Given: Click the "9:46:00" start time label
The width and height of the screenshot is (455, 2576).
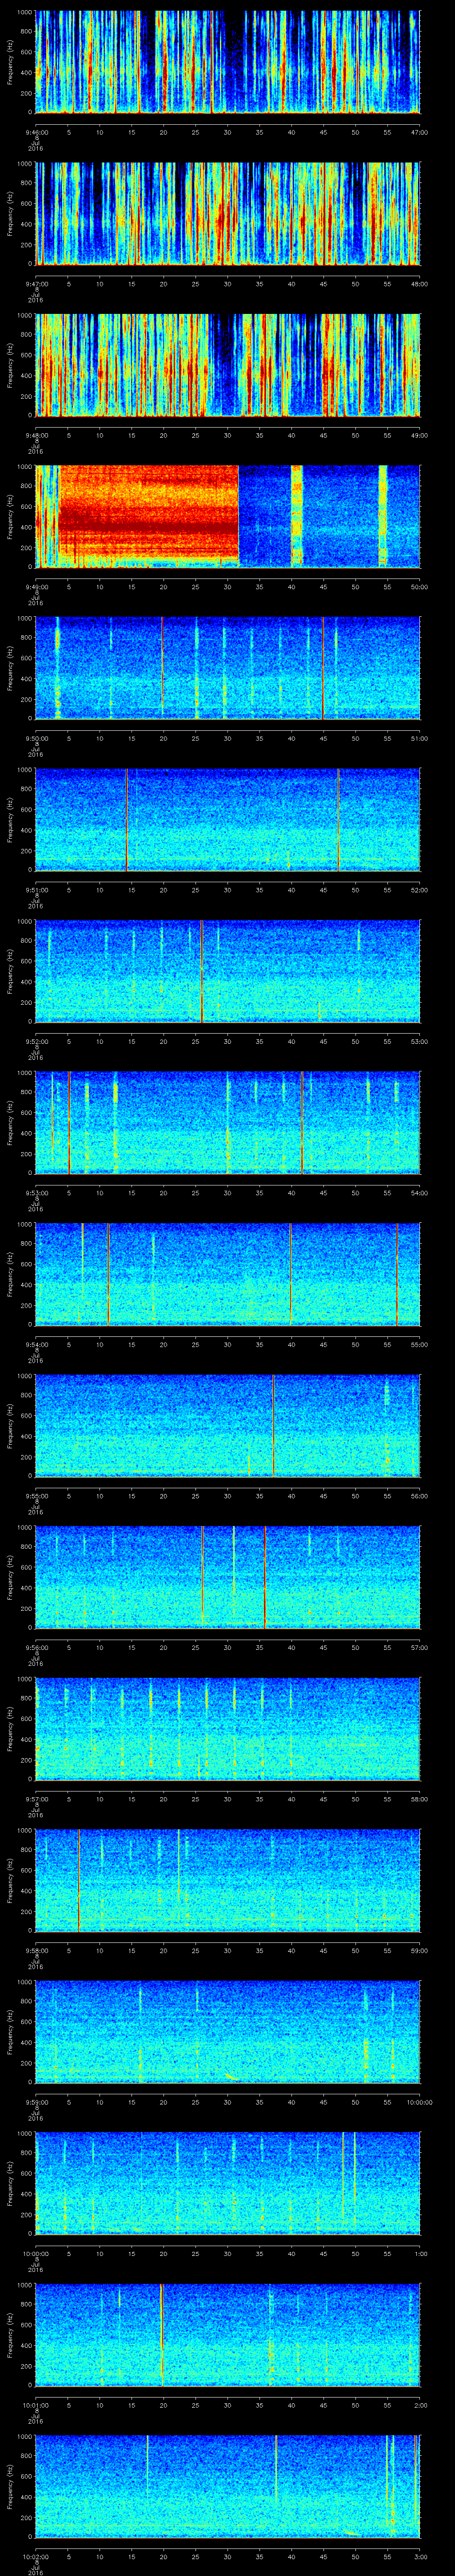Looking at the screenshot, I should (37, 132).
